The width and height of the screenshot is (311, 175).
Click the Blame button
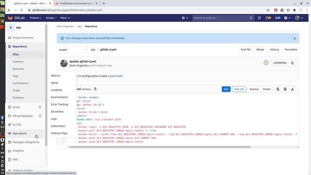click(260, 50)
